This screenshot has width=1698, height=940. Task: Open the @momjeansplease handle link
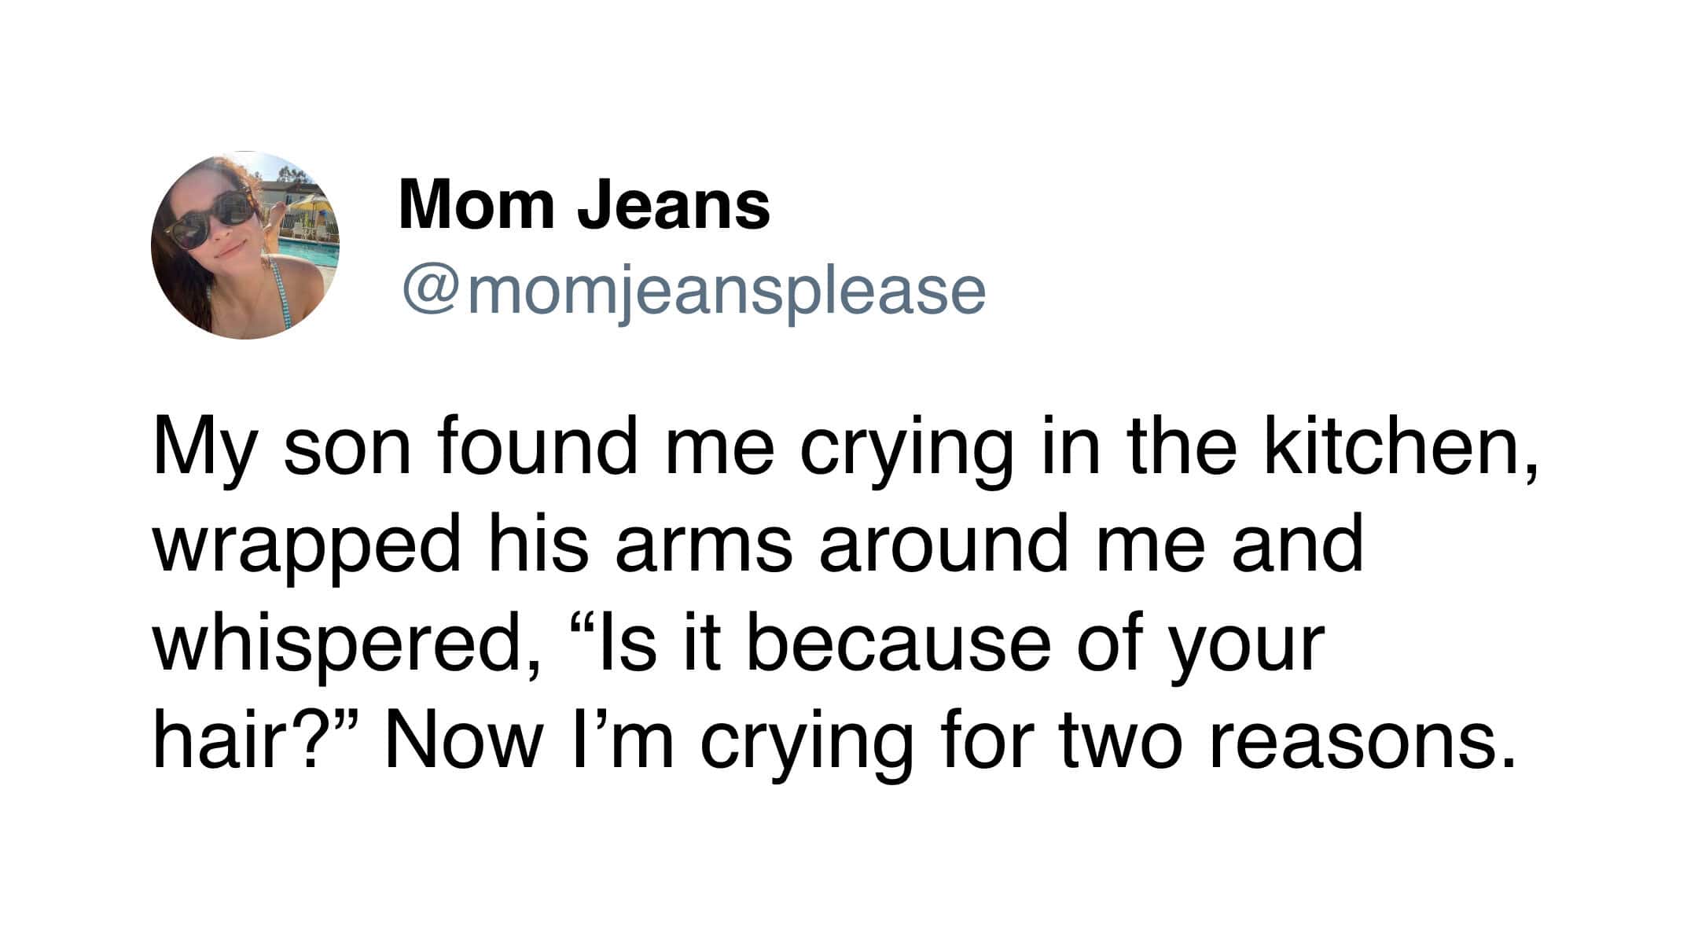(693, 292)
